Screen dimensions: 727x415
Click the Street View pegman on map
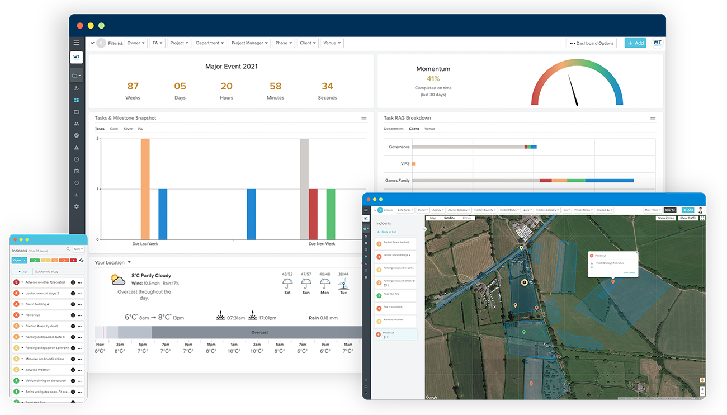click(x=702, y=380)
